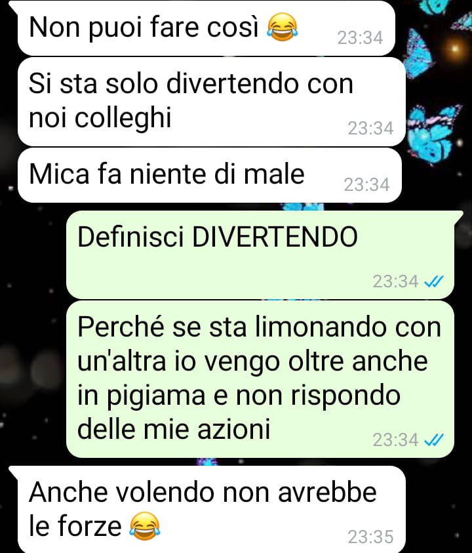Viewport: 472px width, 553px height.
Task: Select the "Si sta solo divertendo con noi colleghi" message
Action: pos(212,102)
